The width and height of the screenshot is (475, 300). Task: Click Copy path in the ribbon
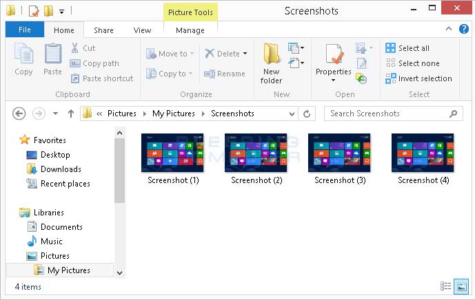click(94, 63)
